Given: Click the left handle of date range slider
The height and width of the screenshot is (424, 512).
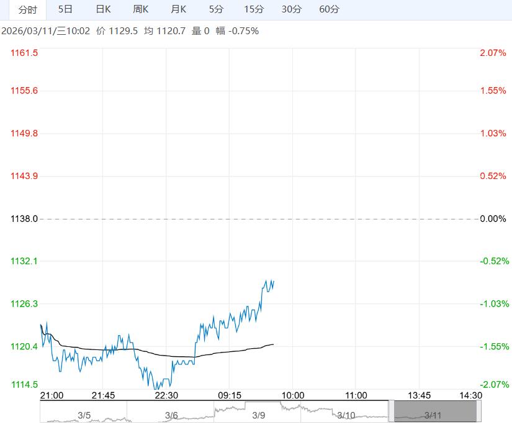Looking at the screenshot, I should tap(391, 412).
